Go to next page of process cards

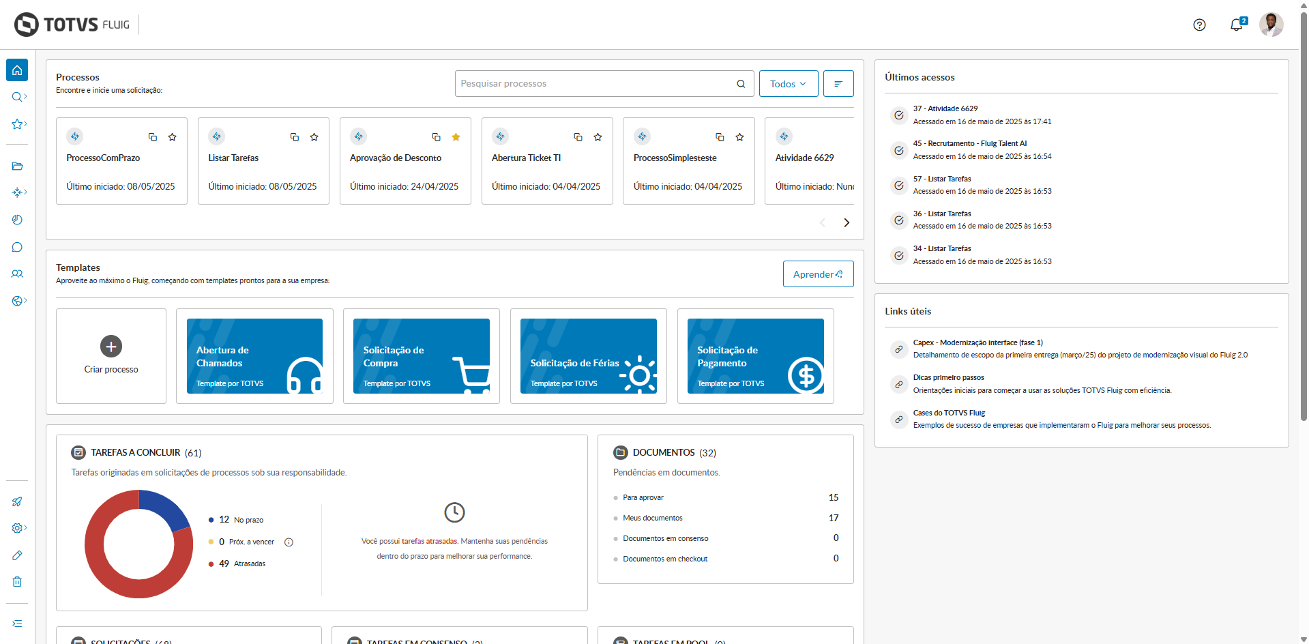coord(847,223)
